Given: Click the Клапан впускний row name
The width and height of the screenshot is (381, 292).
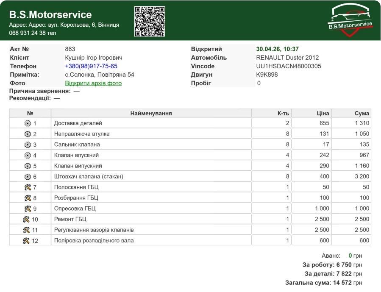Looking at the screenshot, I should (76, 156).
